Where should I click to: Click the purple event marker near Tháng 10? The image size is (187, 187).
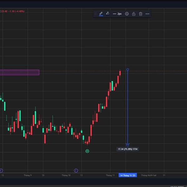click(76, 170)
